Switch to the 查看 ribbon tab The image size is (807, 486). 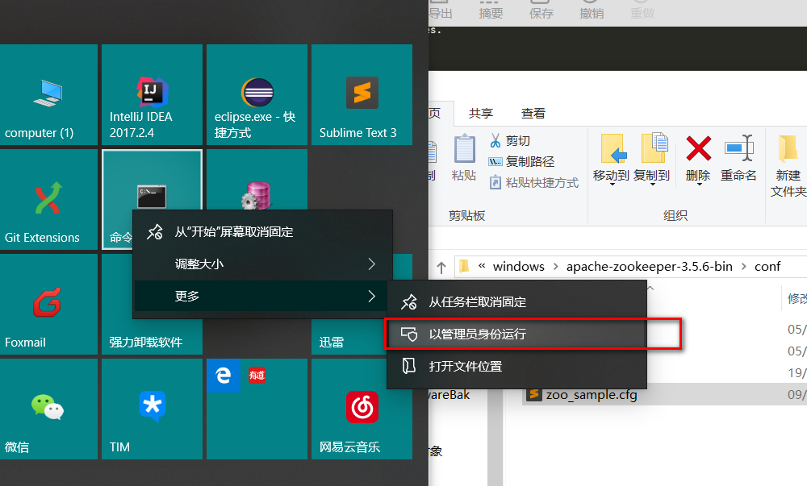533,113
